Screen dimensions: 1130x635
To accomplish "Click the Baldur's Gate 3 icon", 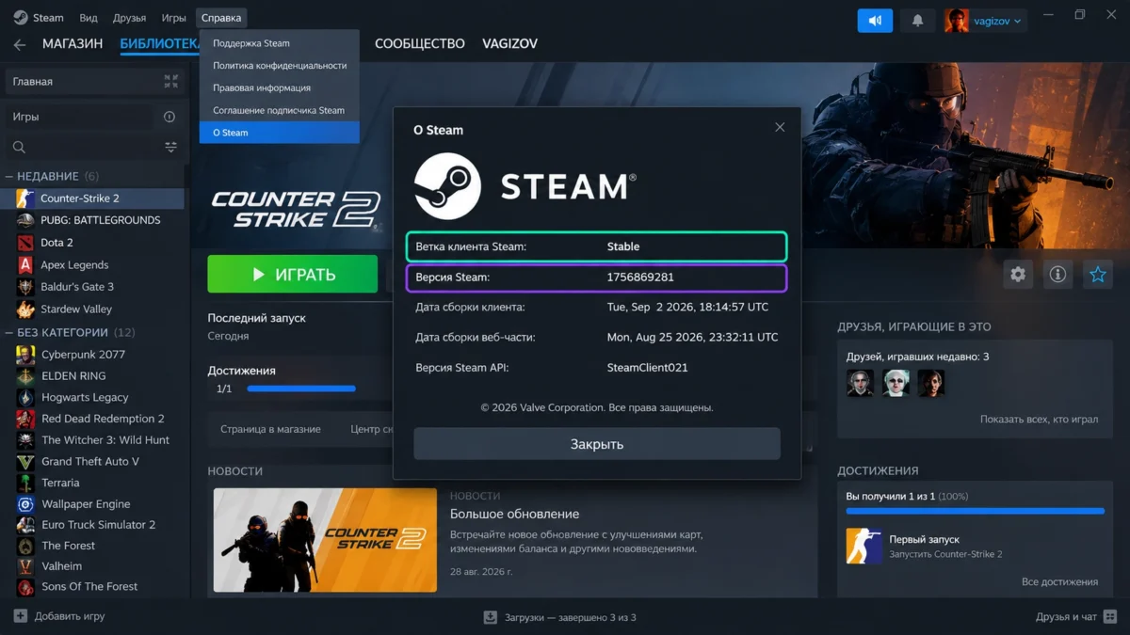I will coord(25,287).
